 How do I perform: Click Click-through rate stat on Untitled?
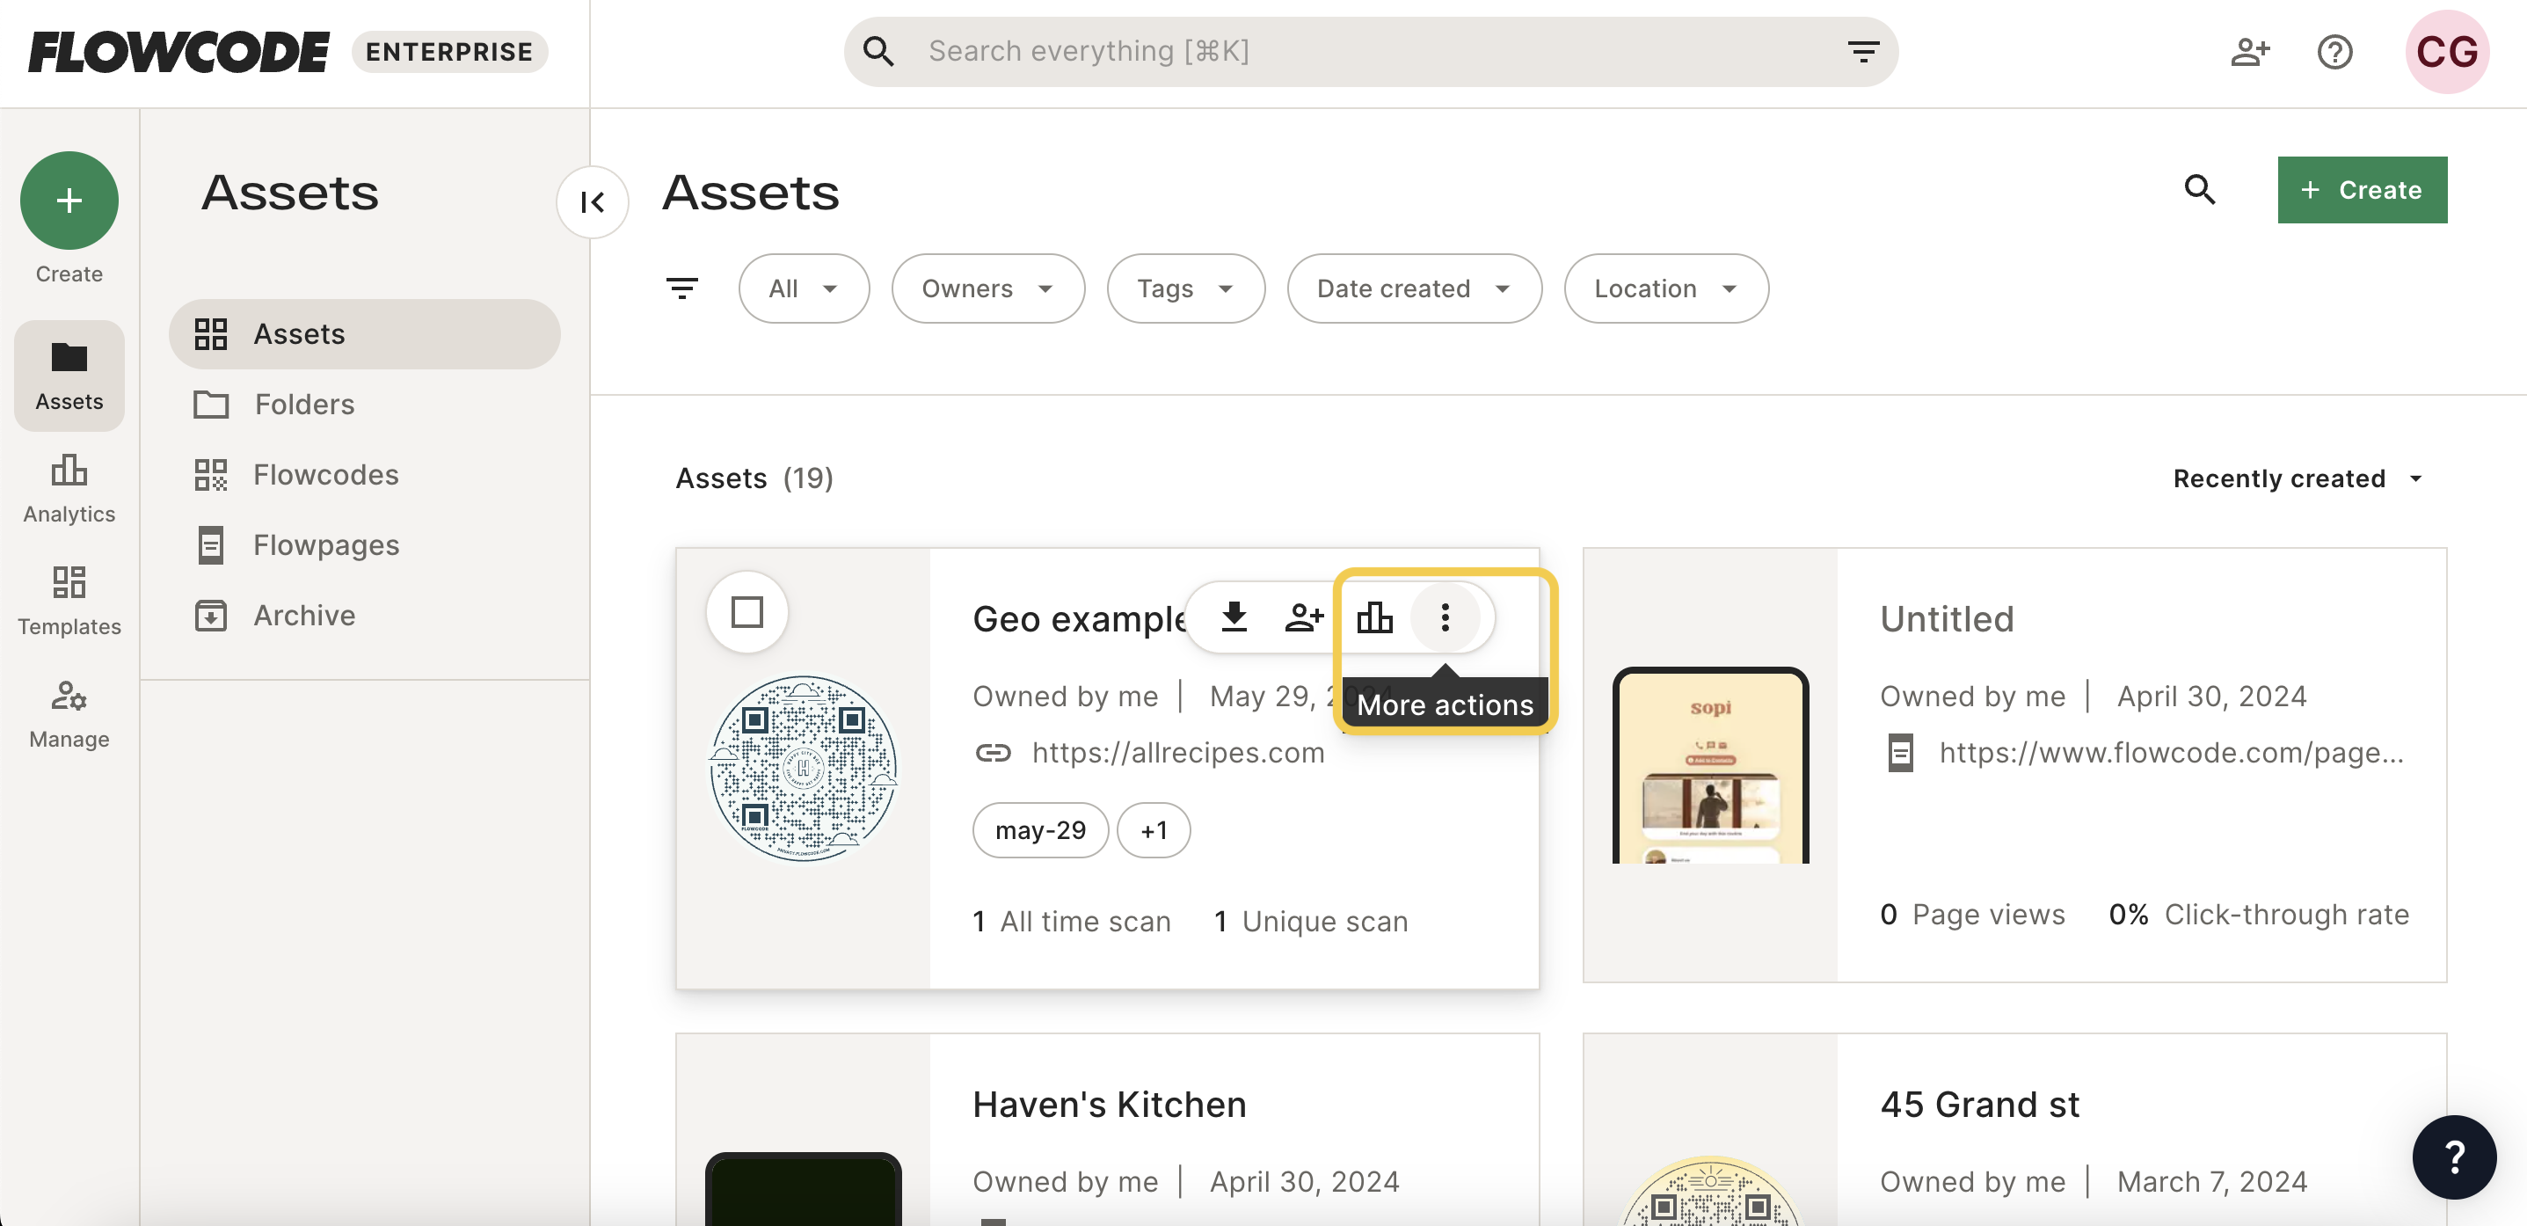pyautogui.click(x=2258, y=915)
